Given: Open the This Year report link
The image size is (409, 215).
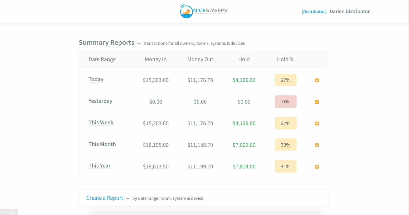Looking at the screenshot, I should point(99,166).
